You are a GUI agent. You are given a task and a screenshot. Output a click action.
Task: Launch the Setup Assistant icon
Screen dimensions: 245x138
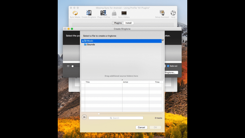[x=162, y=14]
